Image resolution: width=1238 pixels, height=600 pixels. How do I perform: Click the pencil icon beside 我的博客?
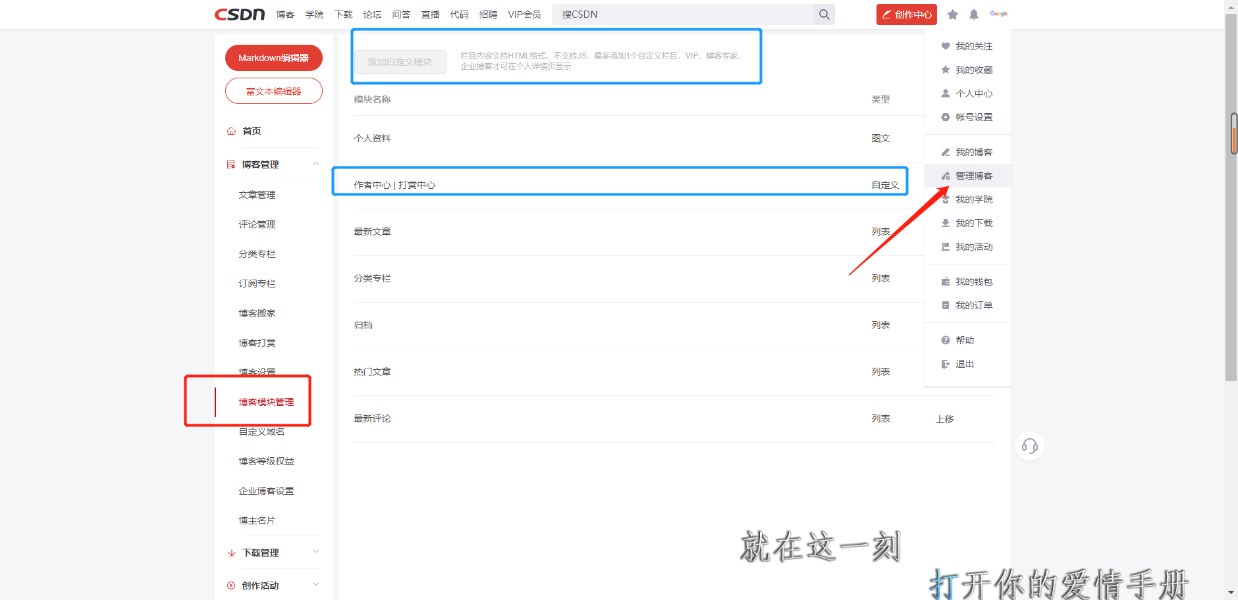[946, 152]
